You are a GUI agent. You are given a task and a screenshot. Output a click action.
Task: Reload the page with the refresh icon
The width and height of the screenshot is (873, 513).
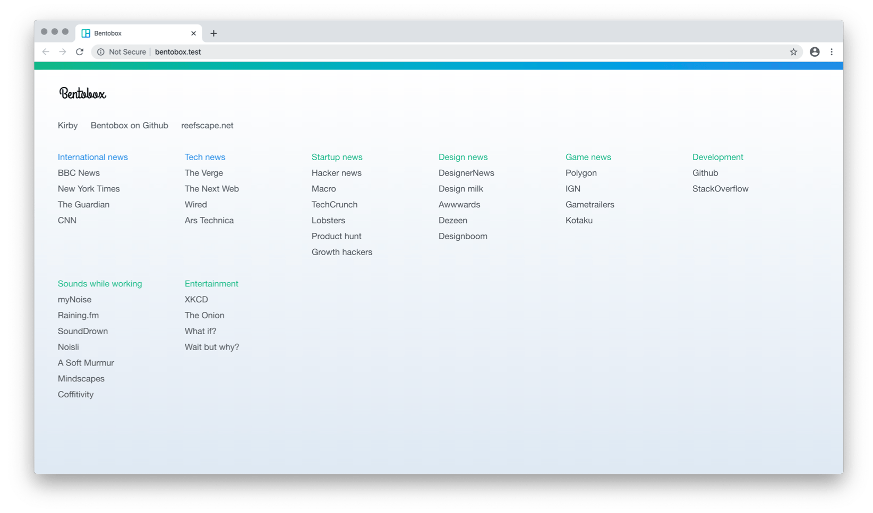pos(80,52)
